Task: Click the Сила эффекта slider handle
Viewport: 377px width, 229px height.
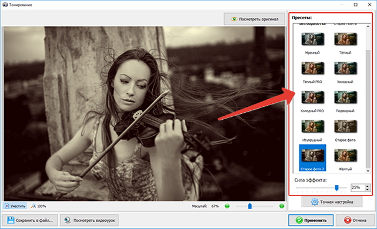Action: coord(336,188)
